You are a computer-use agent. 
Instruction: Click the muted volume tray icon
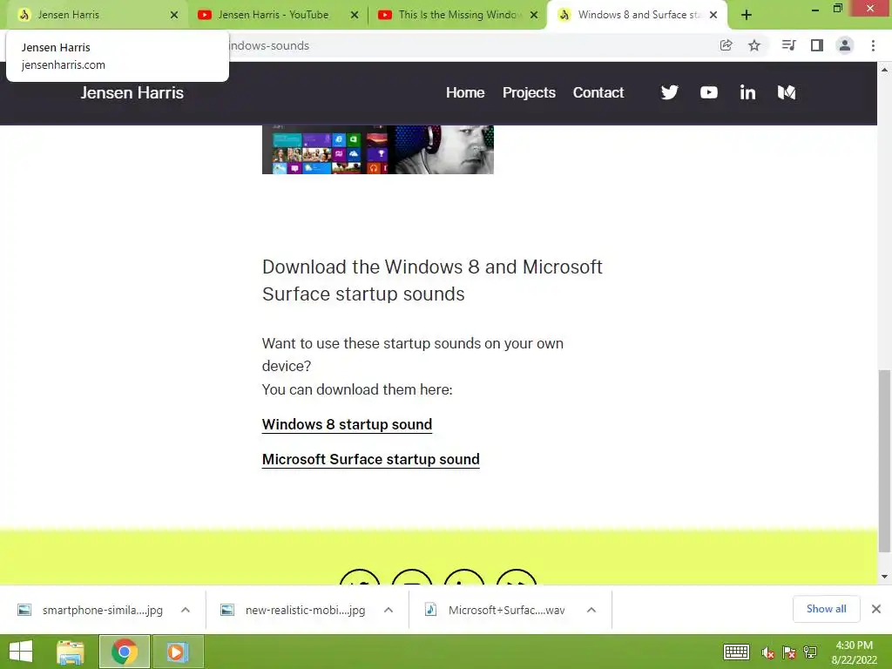[x=767, y=652]
